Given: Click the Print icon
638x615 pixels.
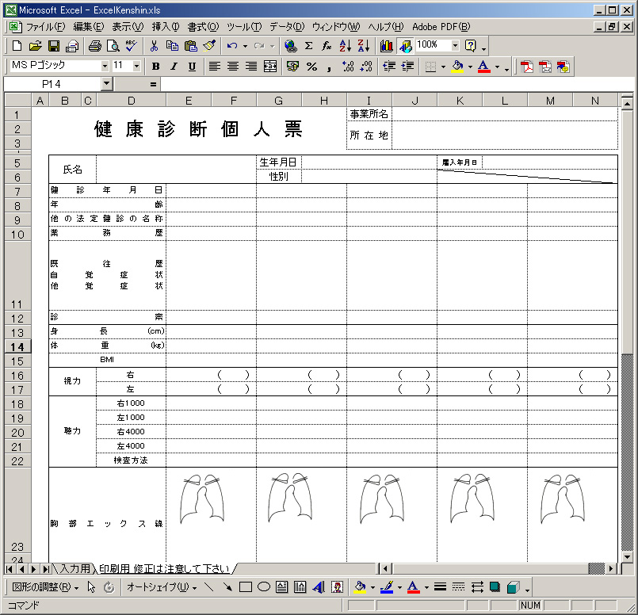Looking at the screenshot, I should click(95, 46).
